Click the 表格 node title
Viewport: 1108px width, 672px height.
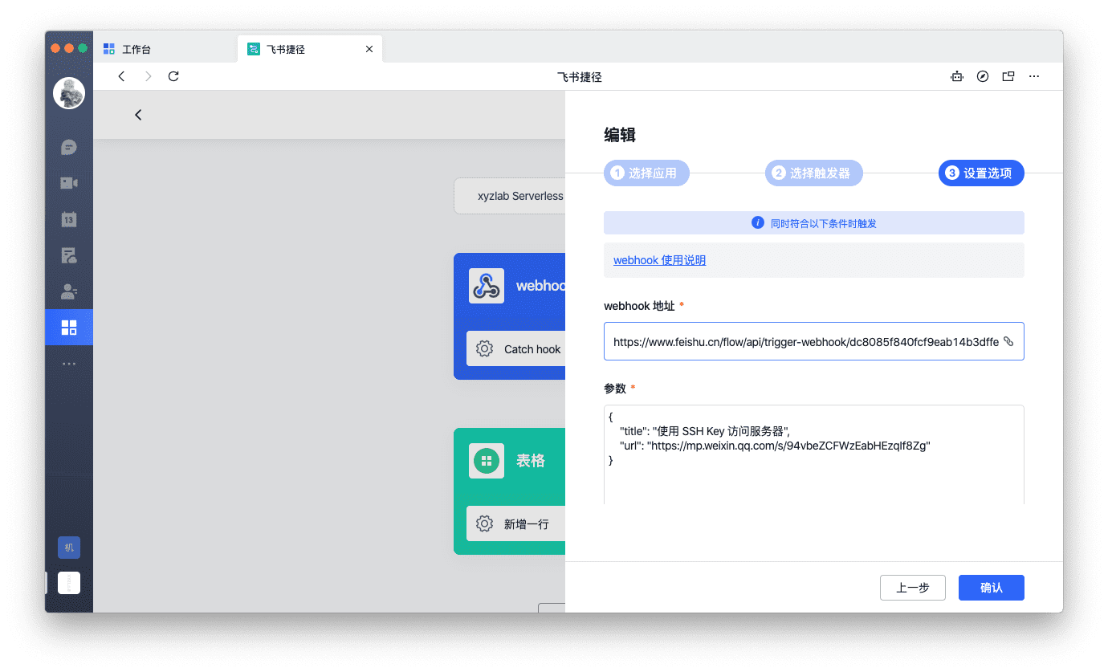point(530,461)
